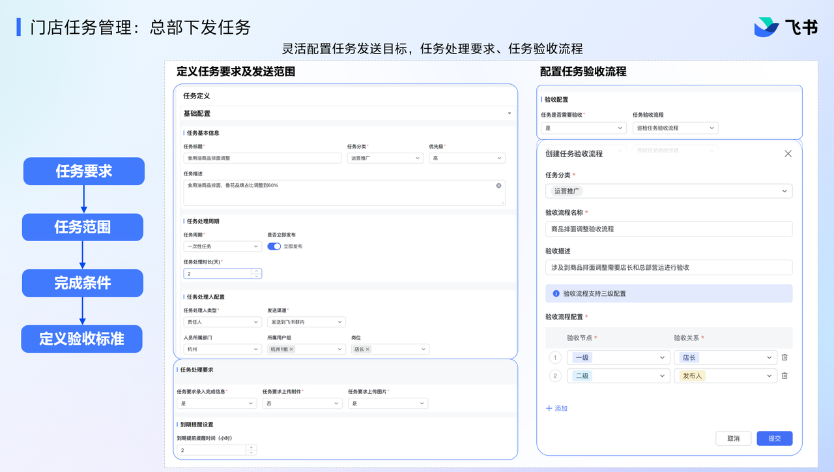
Task: Click the 提交 button
Action: click(774, 438)
